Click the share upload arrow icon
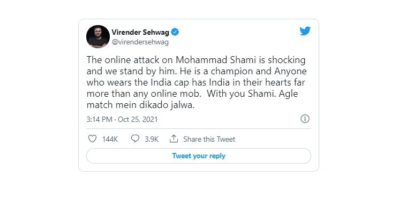406x200 pixels. pos(174,139)
